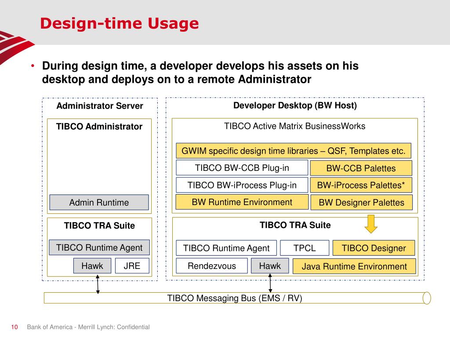Select 'TIBCO Active Matrix BusinessWorks' label
The width and height of the screenshot is (450, 338).
(x=294, y=126)
